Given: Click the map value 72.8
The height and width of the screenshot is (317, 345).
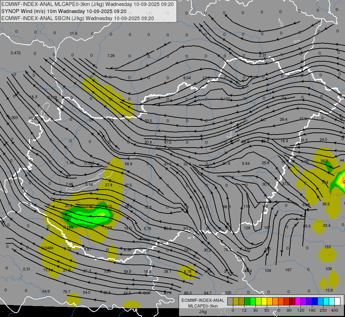Looking at the screenshot, I should pyautogui.click(x=148, y=207).
